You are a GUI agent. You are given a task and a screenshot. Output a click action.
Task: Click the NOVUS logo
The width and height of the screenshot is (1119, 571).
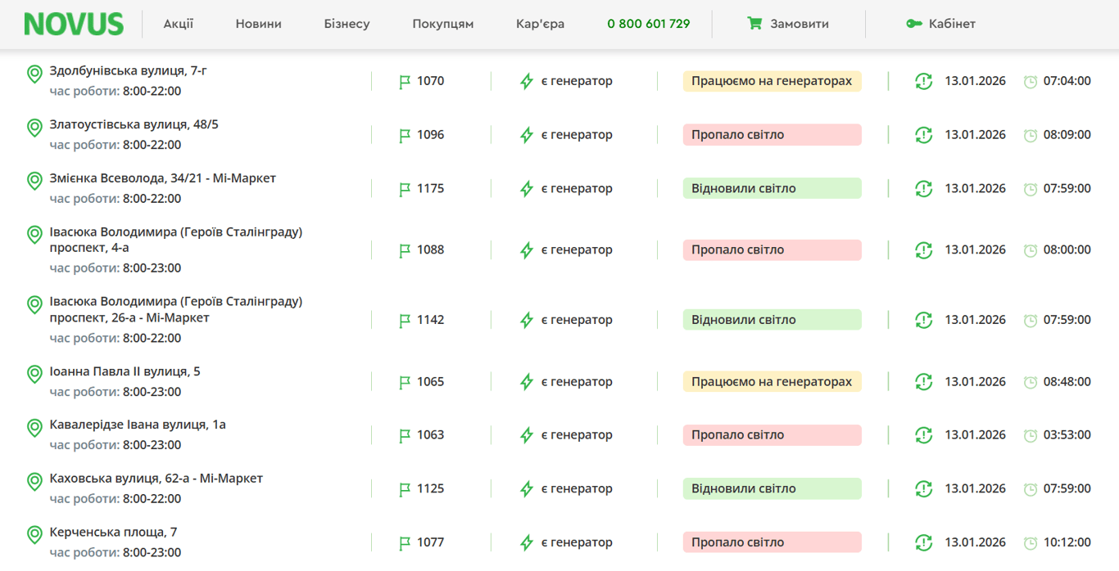click(74, 24)
